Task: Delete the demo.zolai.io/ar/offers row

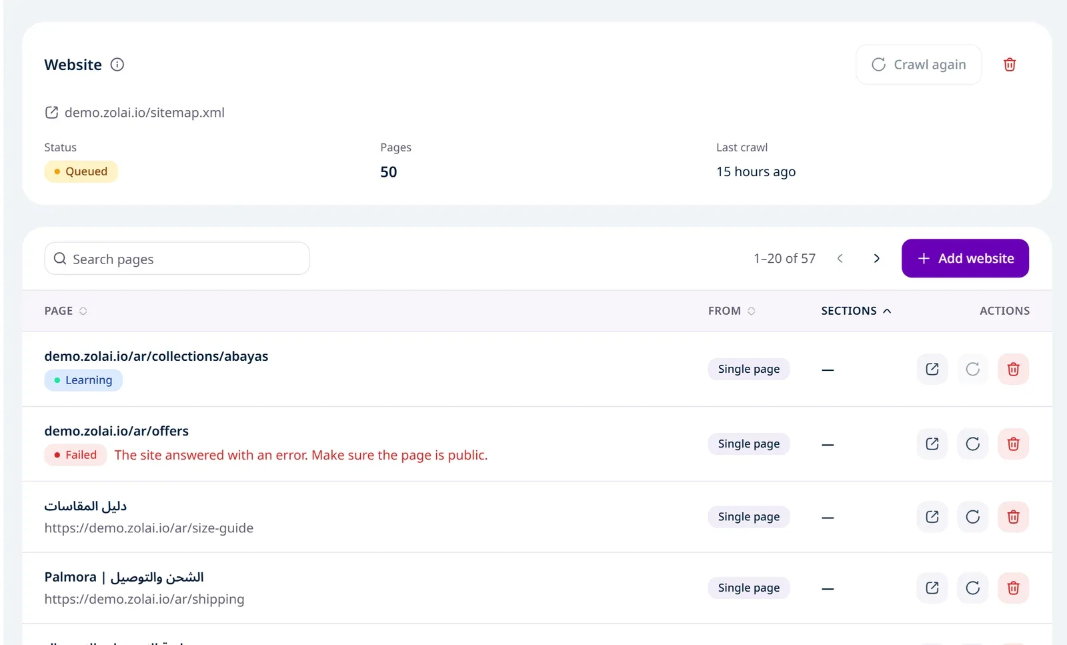Action: pyautogui.click(x=1014, y=444)
